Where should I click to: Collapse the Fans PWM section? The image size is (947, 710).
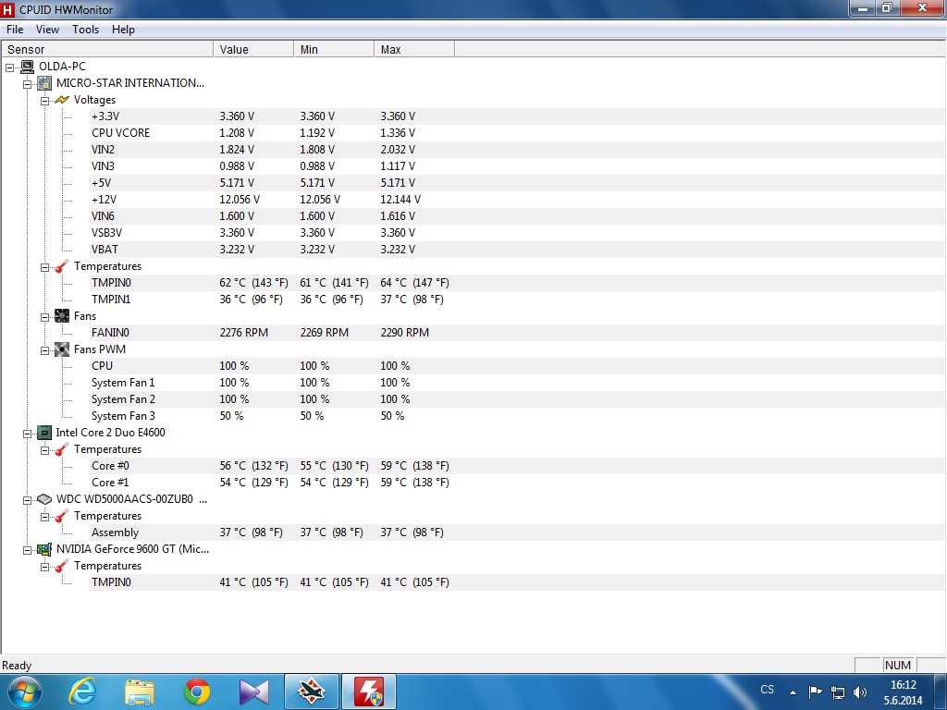point(44,350)
